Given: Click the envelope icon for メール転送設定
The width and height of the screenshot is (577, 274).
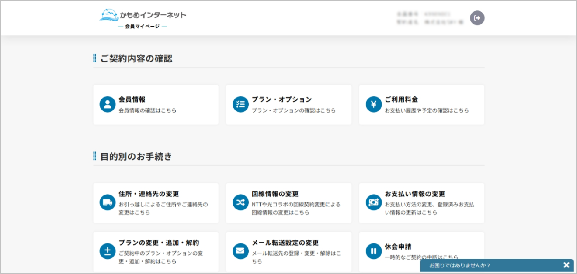Looking at the screenshot, I should coord(240,251).
